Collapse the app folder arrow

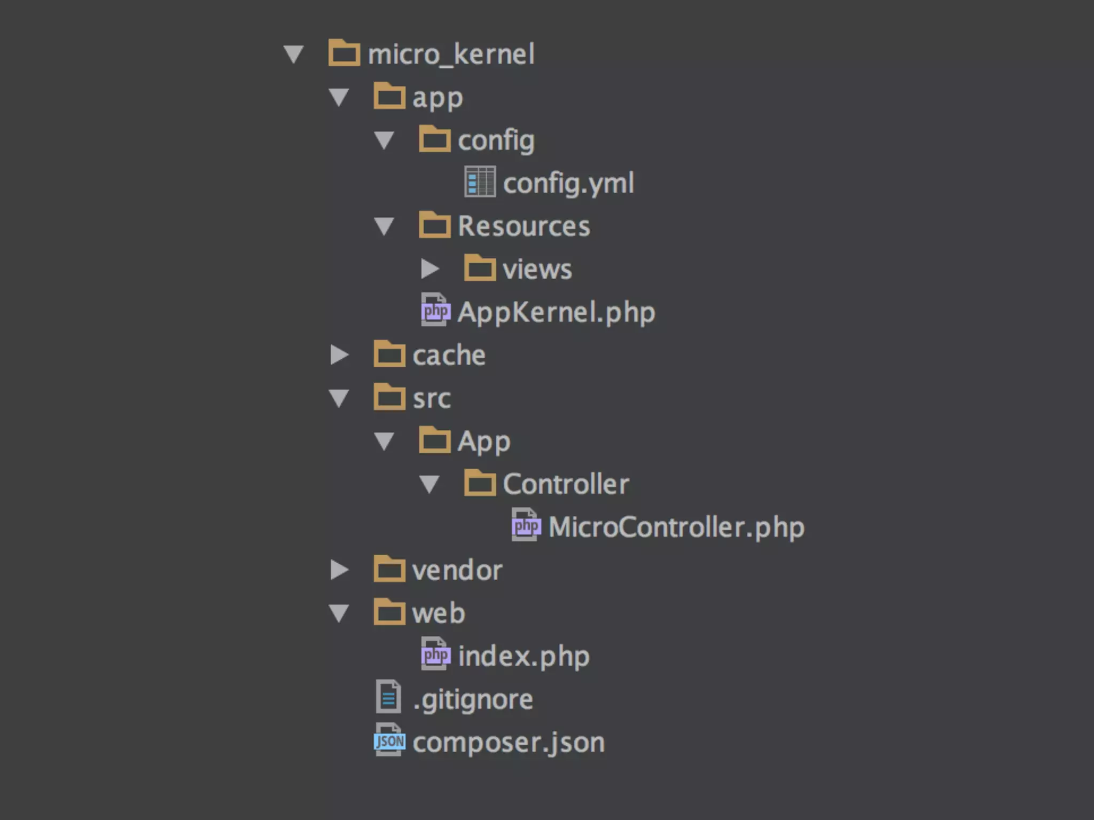point(339,97)
